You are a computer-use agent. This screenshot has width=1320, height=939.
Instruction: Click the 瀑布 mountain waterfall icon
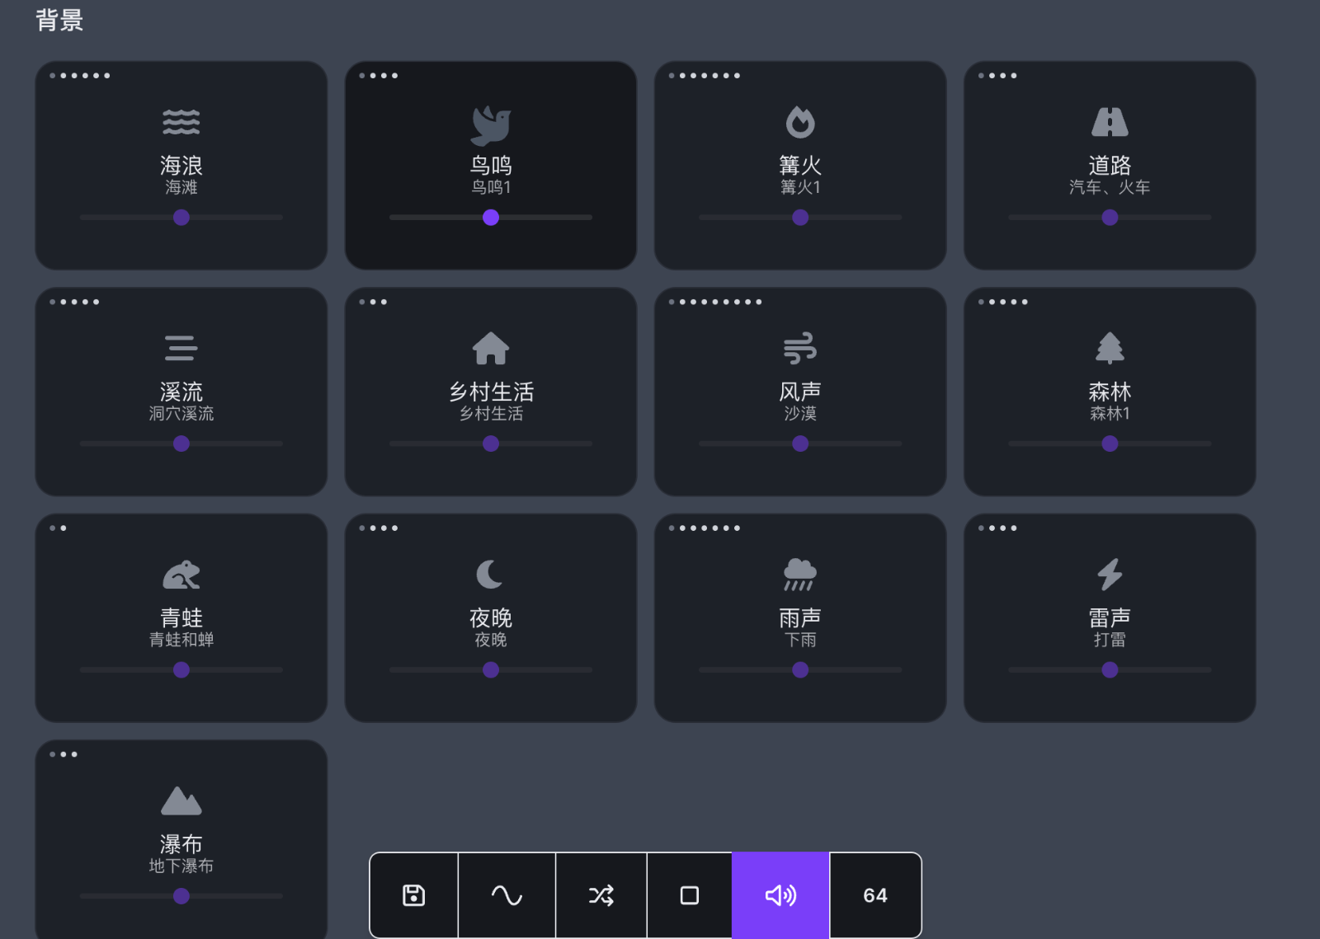click(181, 800)
